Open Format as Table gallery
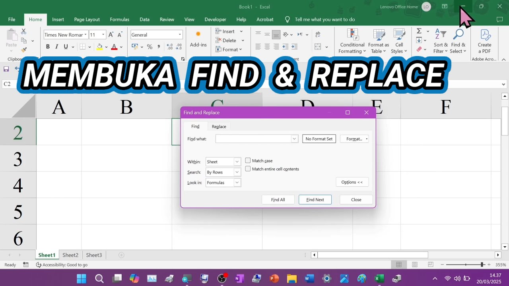This screenshot has height=286, width=509. [379, 41]
